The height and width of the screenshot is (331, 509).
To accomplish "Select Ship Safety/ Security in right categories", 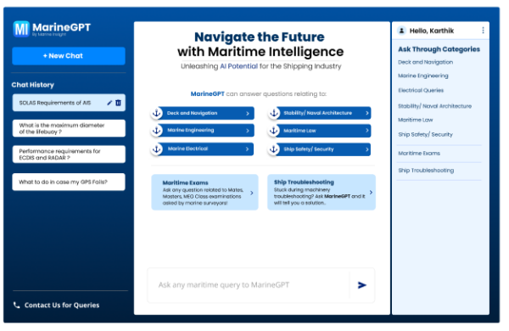I will point(426,134).
